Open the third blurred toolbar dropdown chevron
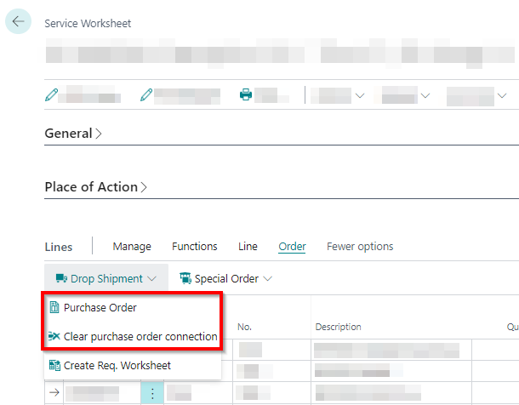The image size is (519, 405). (x=502, y=95)
